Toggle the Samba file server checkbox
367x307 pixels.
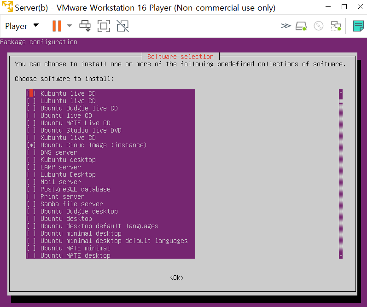31,204
